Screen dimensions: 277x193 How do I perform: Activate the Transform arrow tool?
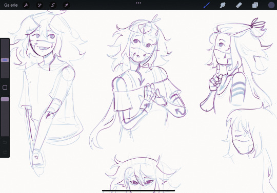click(x=66, y=5)
